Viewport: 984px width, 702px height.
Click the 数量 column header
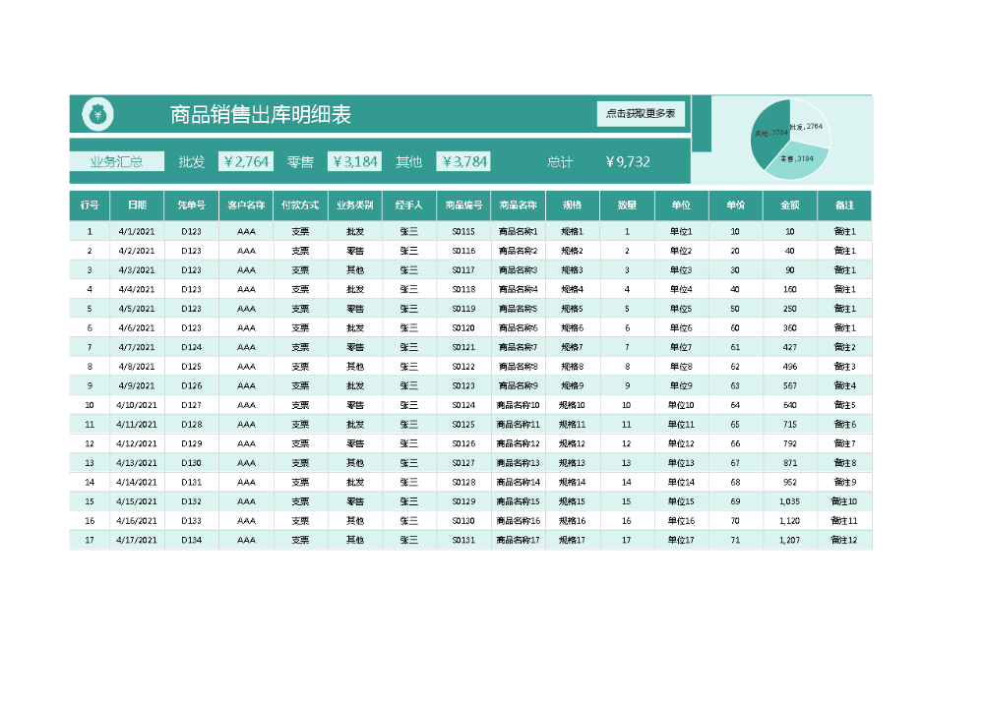(x=627, y=205)
